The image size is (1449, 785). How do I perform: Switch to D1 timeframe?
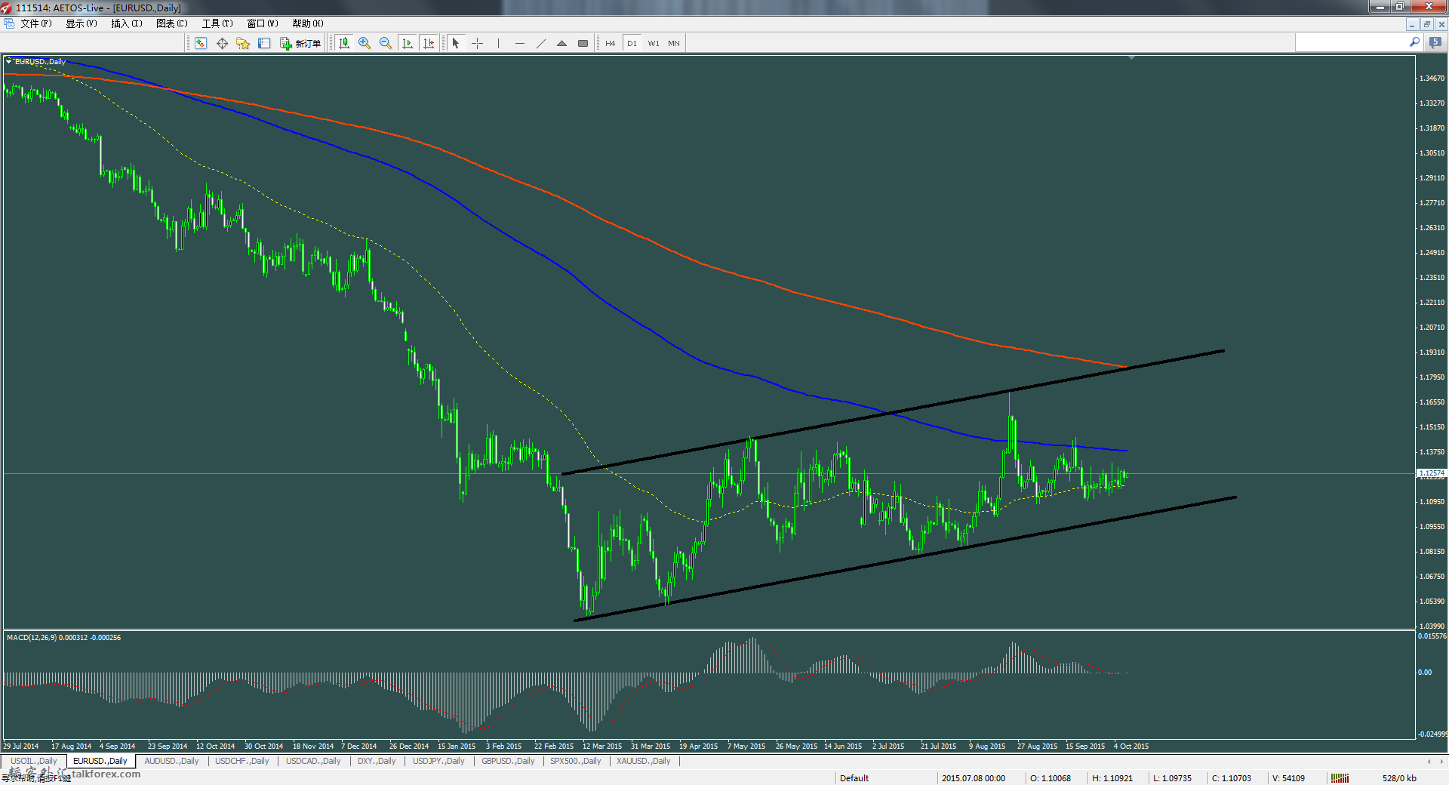coord(632,43)
